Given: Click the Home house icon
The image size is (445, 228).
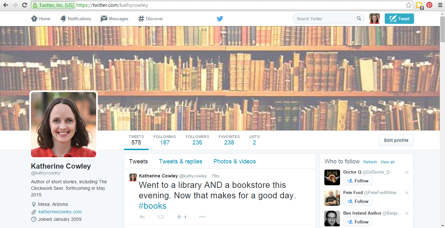Looking at the screenshot, I should click(34, 19).
